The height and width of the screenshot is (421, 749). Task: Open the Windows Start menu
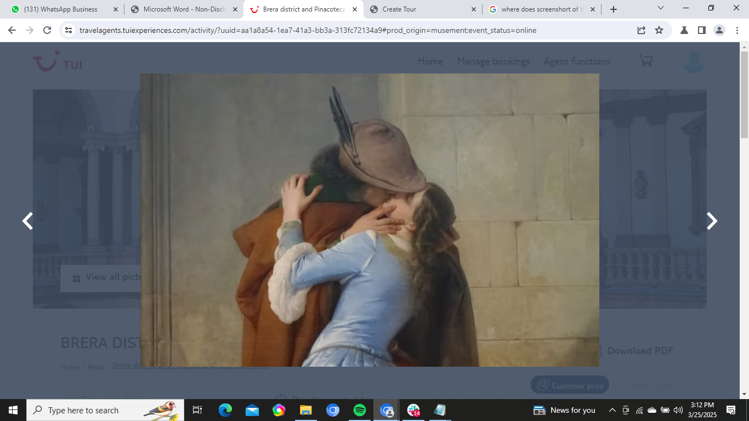tap(13, 410)
